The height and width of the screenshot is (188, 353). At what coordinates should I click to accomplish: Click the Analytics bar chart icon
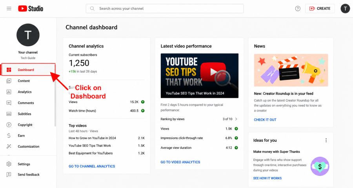(x=9, y=92)
